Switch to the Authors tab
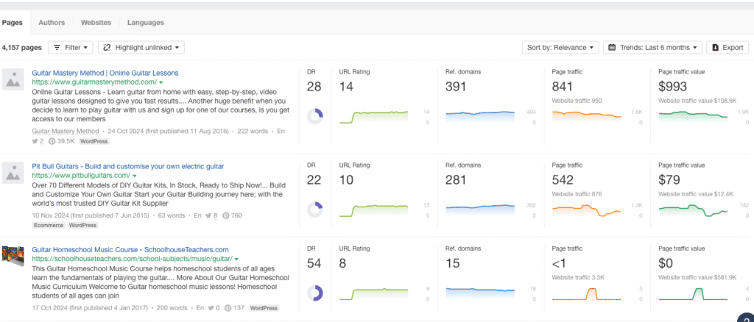754x322 pixels. coord(52,23)
